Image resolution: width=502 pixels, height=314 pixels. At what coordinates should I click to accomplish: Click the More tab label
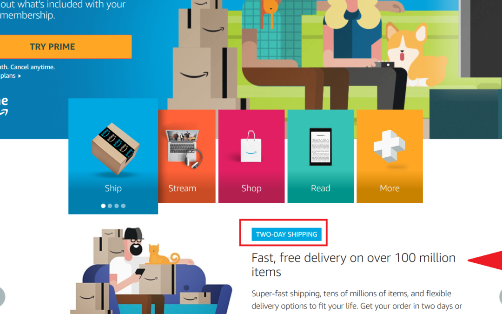[390, 188]
